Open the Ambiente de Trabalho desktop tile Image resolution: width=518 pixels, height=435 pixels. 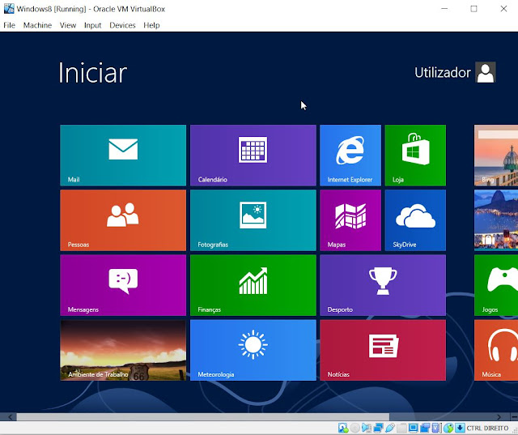coord(123,350)
